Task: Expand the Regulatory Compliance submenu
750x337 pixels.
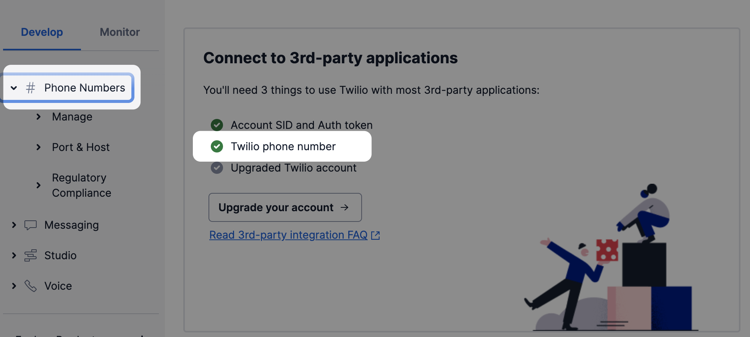Action: click(39, 185)
